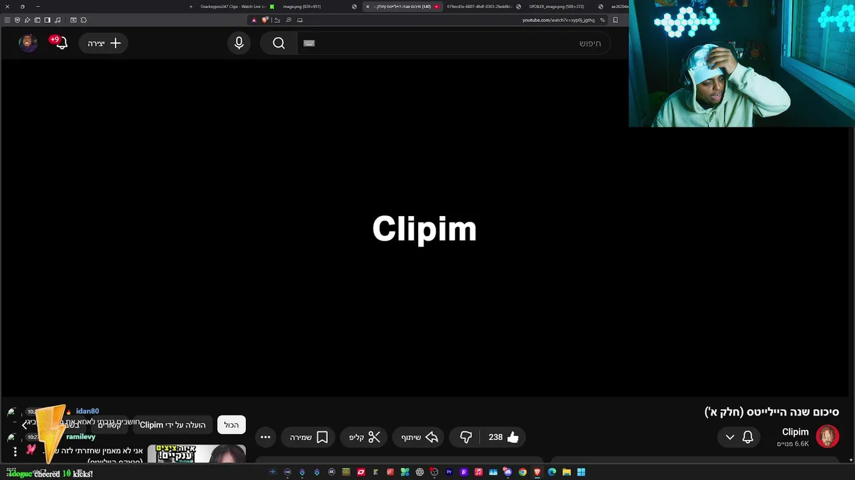This screenshot has height=480, width=855.
Task: Click the page vertical scrollbar down arrow
Action: [851, 460]
